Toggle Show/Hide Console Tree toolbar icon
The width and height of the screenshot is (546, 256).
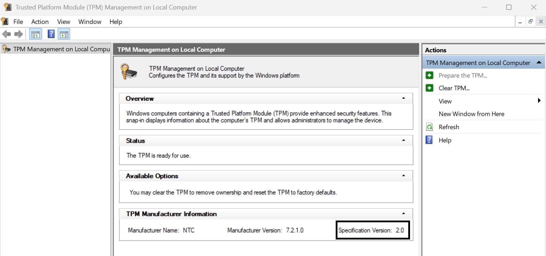[x=36, y=34]
